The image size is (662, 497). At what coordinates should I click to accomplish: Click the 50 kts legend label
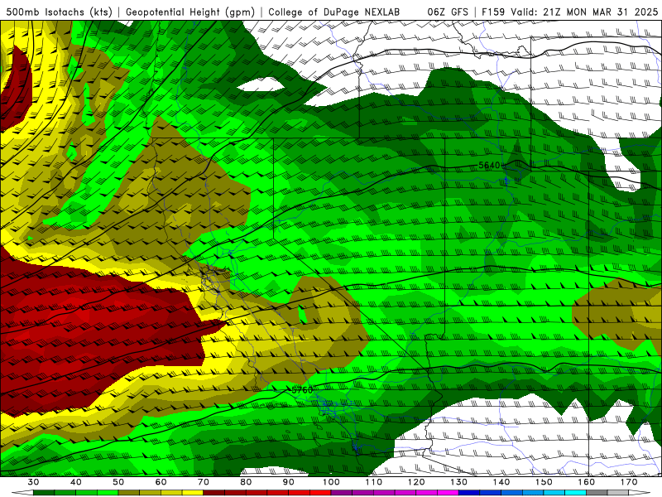(x=118, y=482)
